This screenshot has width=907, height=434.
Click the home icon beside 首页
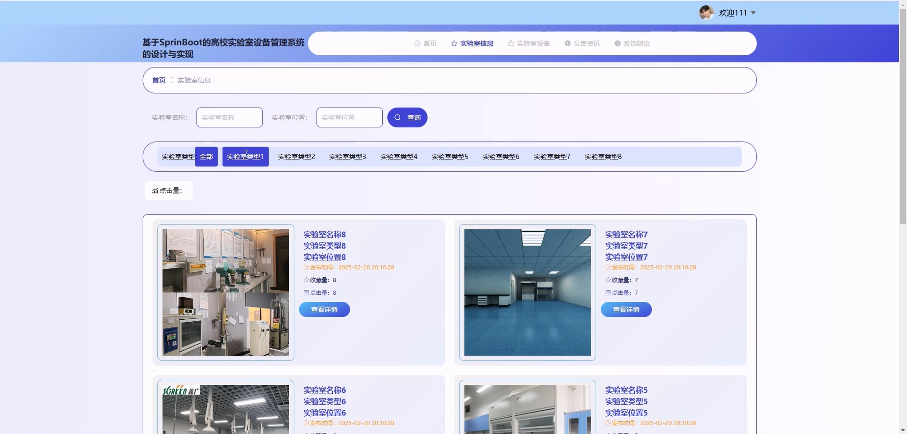[417, 43]
